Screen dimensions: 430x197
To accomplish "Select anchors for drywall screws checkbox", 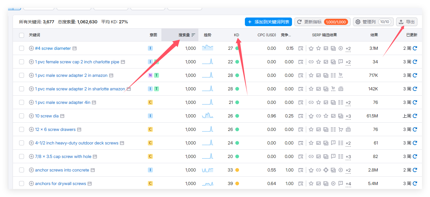I will click(22, 183).
